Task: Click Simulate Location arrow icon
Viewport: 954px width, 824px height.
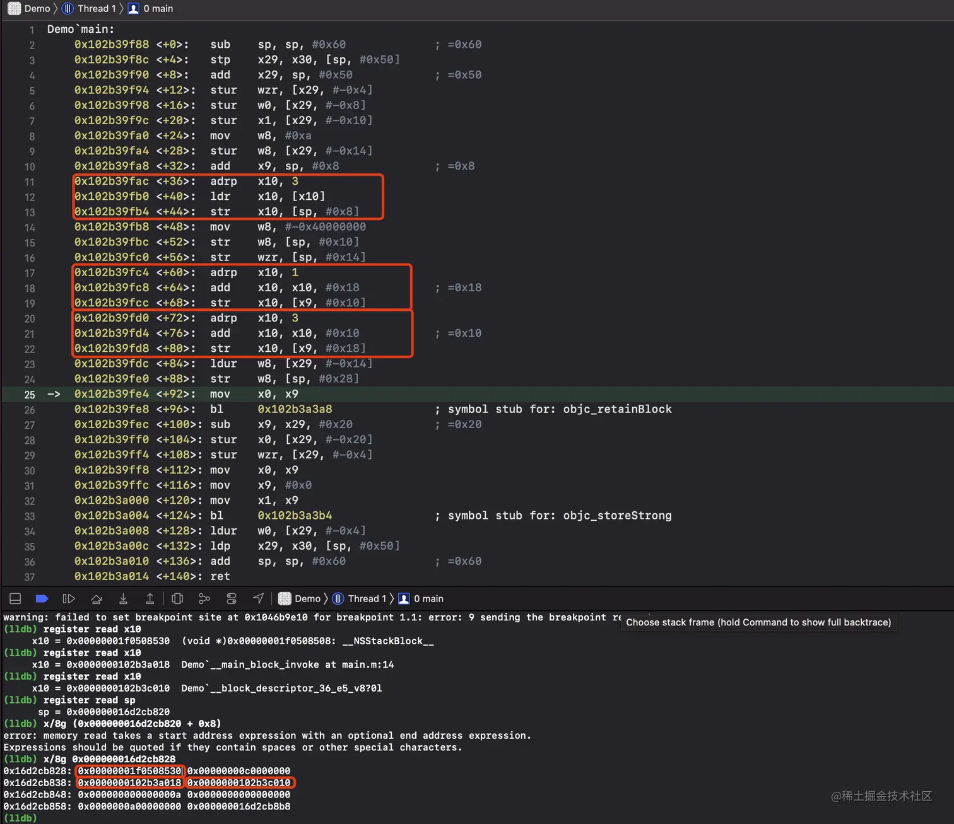Action: (x=258, y=598)
